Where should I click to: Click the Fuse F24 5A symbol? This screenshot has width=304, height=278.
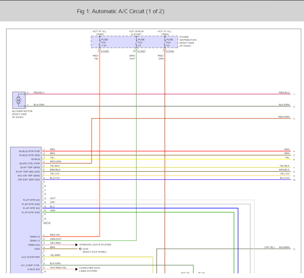tap(165, 42)
